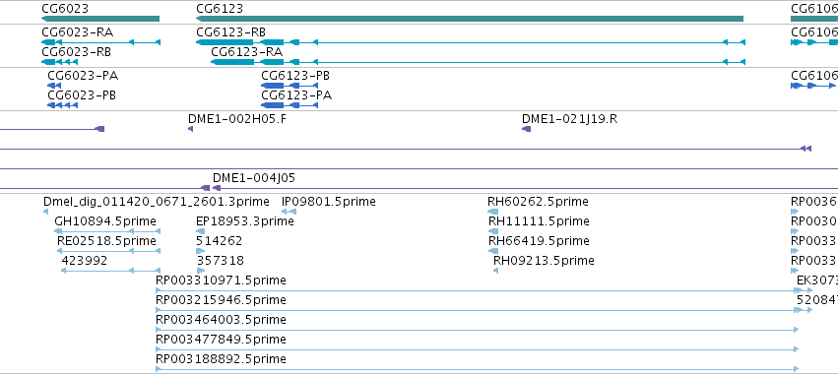Select the EP18953.3prime arrow glyph

point(201,231)
